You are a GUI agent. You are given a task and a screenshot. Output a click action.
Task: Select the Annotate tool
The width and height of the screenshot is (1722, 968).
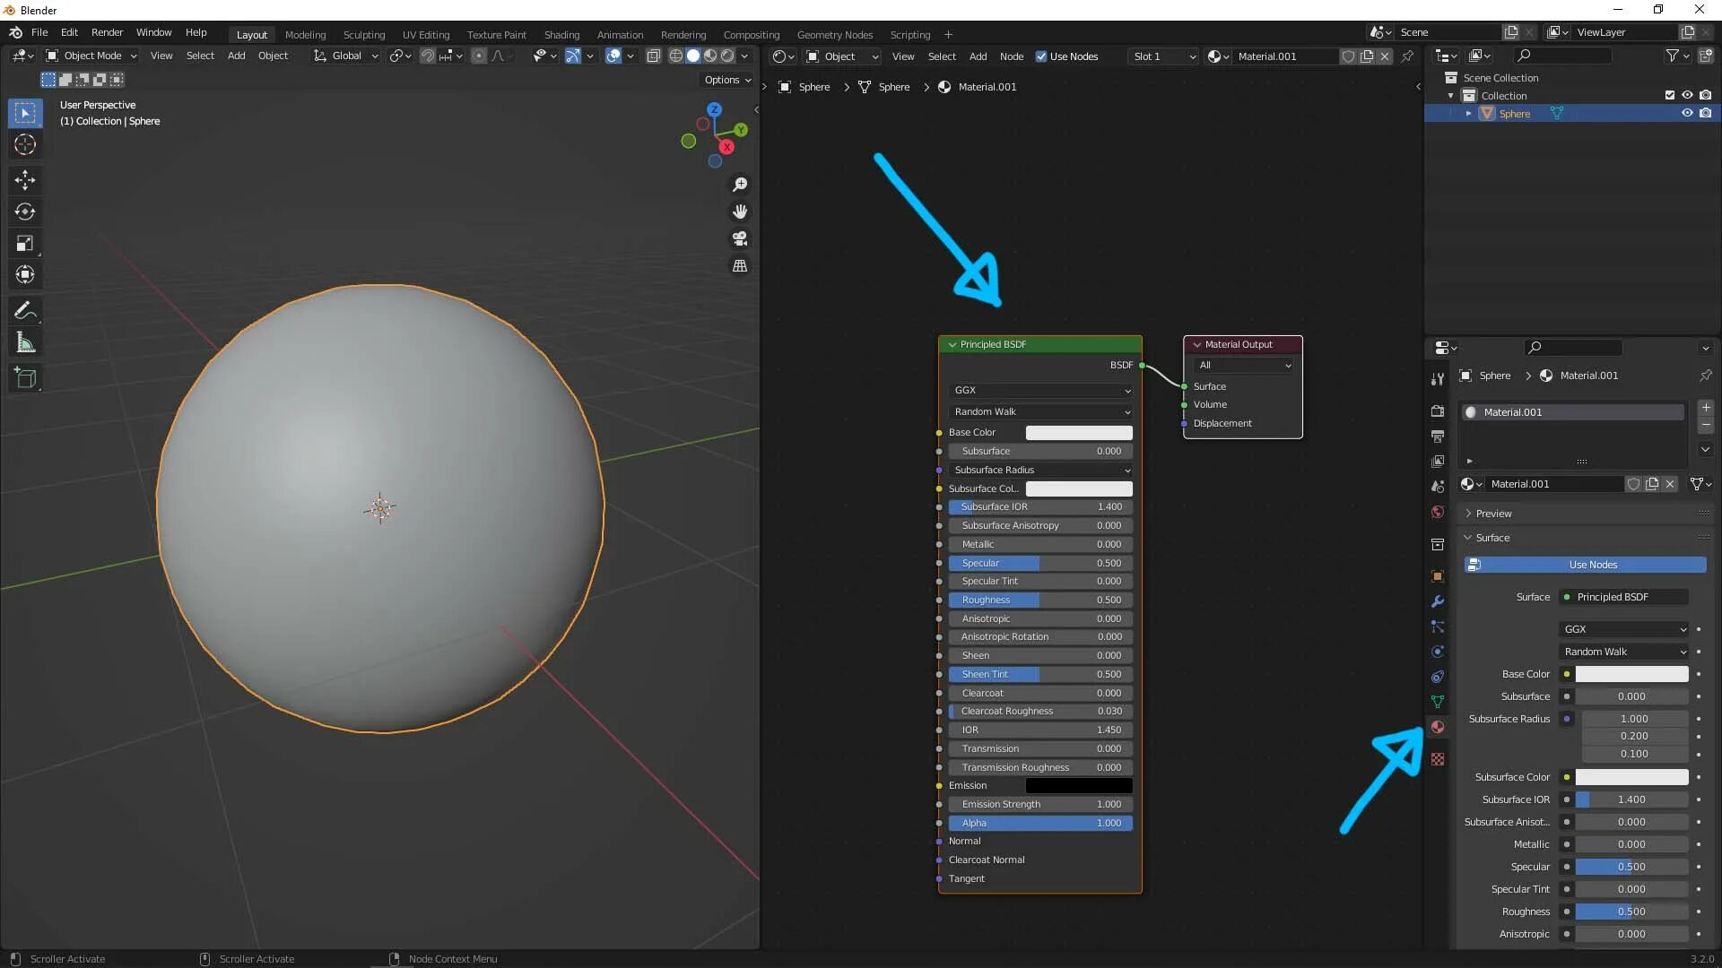[25, 311]
